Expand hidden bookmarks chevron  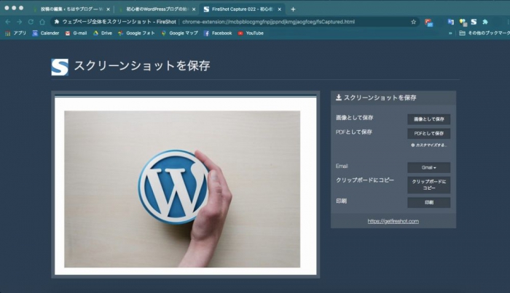click(450, 33)
